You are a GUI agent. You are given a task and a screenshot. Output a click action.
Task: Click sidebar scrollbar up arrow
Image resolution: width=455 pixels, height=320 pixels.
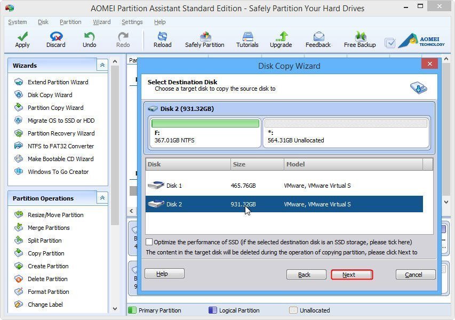(115, 61)
